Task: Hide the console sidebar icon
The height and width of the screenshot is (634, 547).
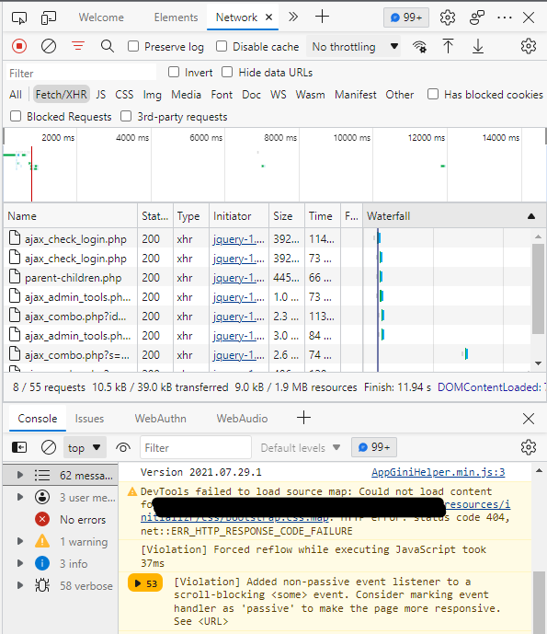Action: pyautogui.click(x=19, y=447)
